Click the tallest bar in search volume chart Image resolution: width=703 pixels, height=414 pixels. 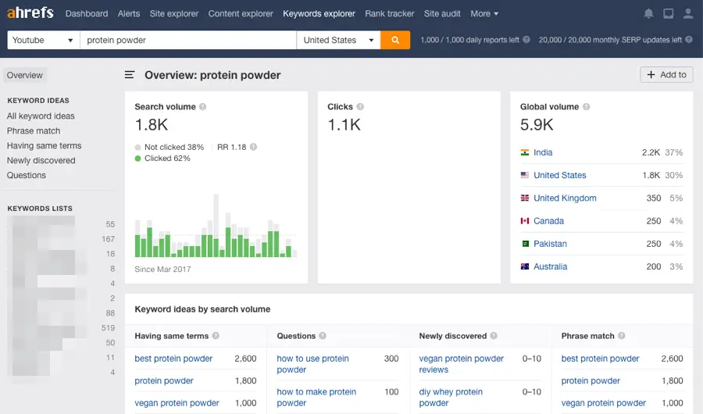pos(216,227)
